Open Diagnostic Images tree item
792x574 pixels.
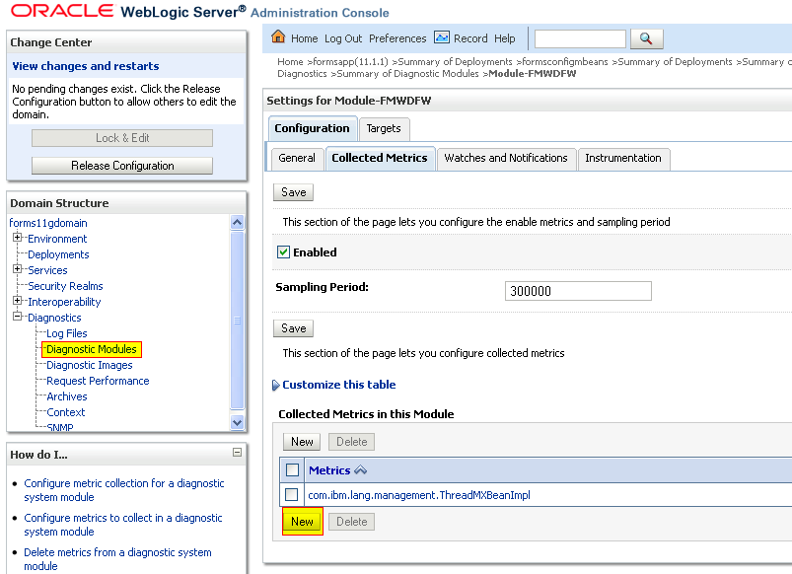tap(90, 365)
